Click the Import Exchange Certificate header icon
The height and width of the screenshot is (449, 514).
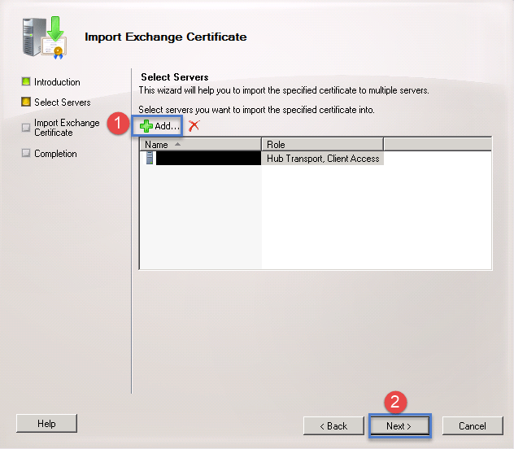point(45,37)
